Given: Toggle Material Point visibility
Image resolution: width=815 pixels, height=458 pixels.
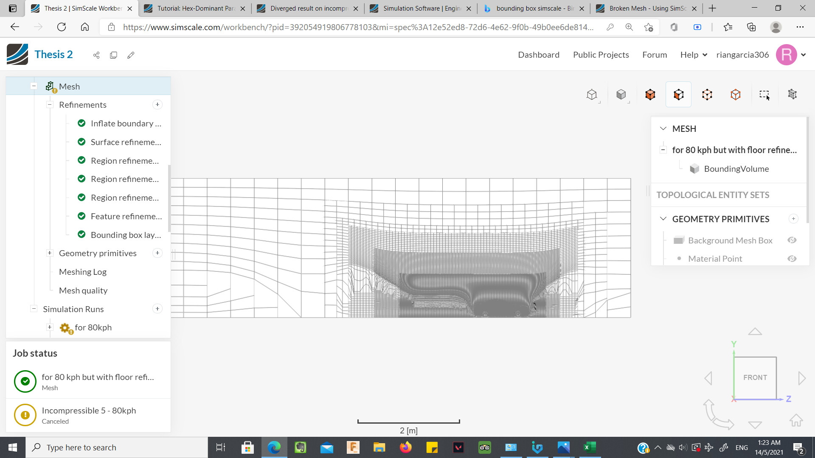Looking at the screenshot, I should click(792, 259).
